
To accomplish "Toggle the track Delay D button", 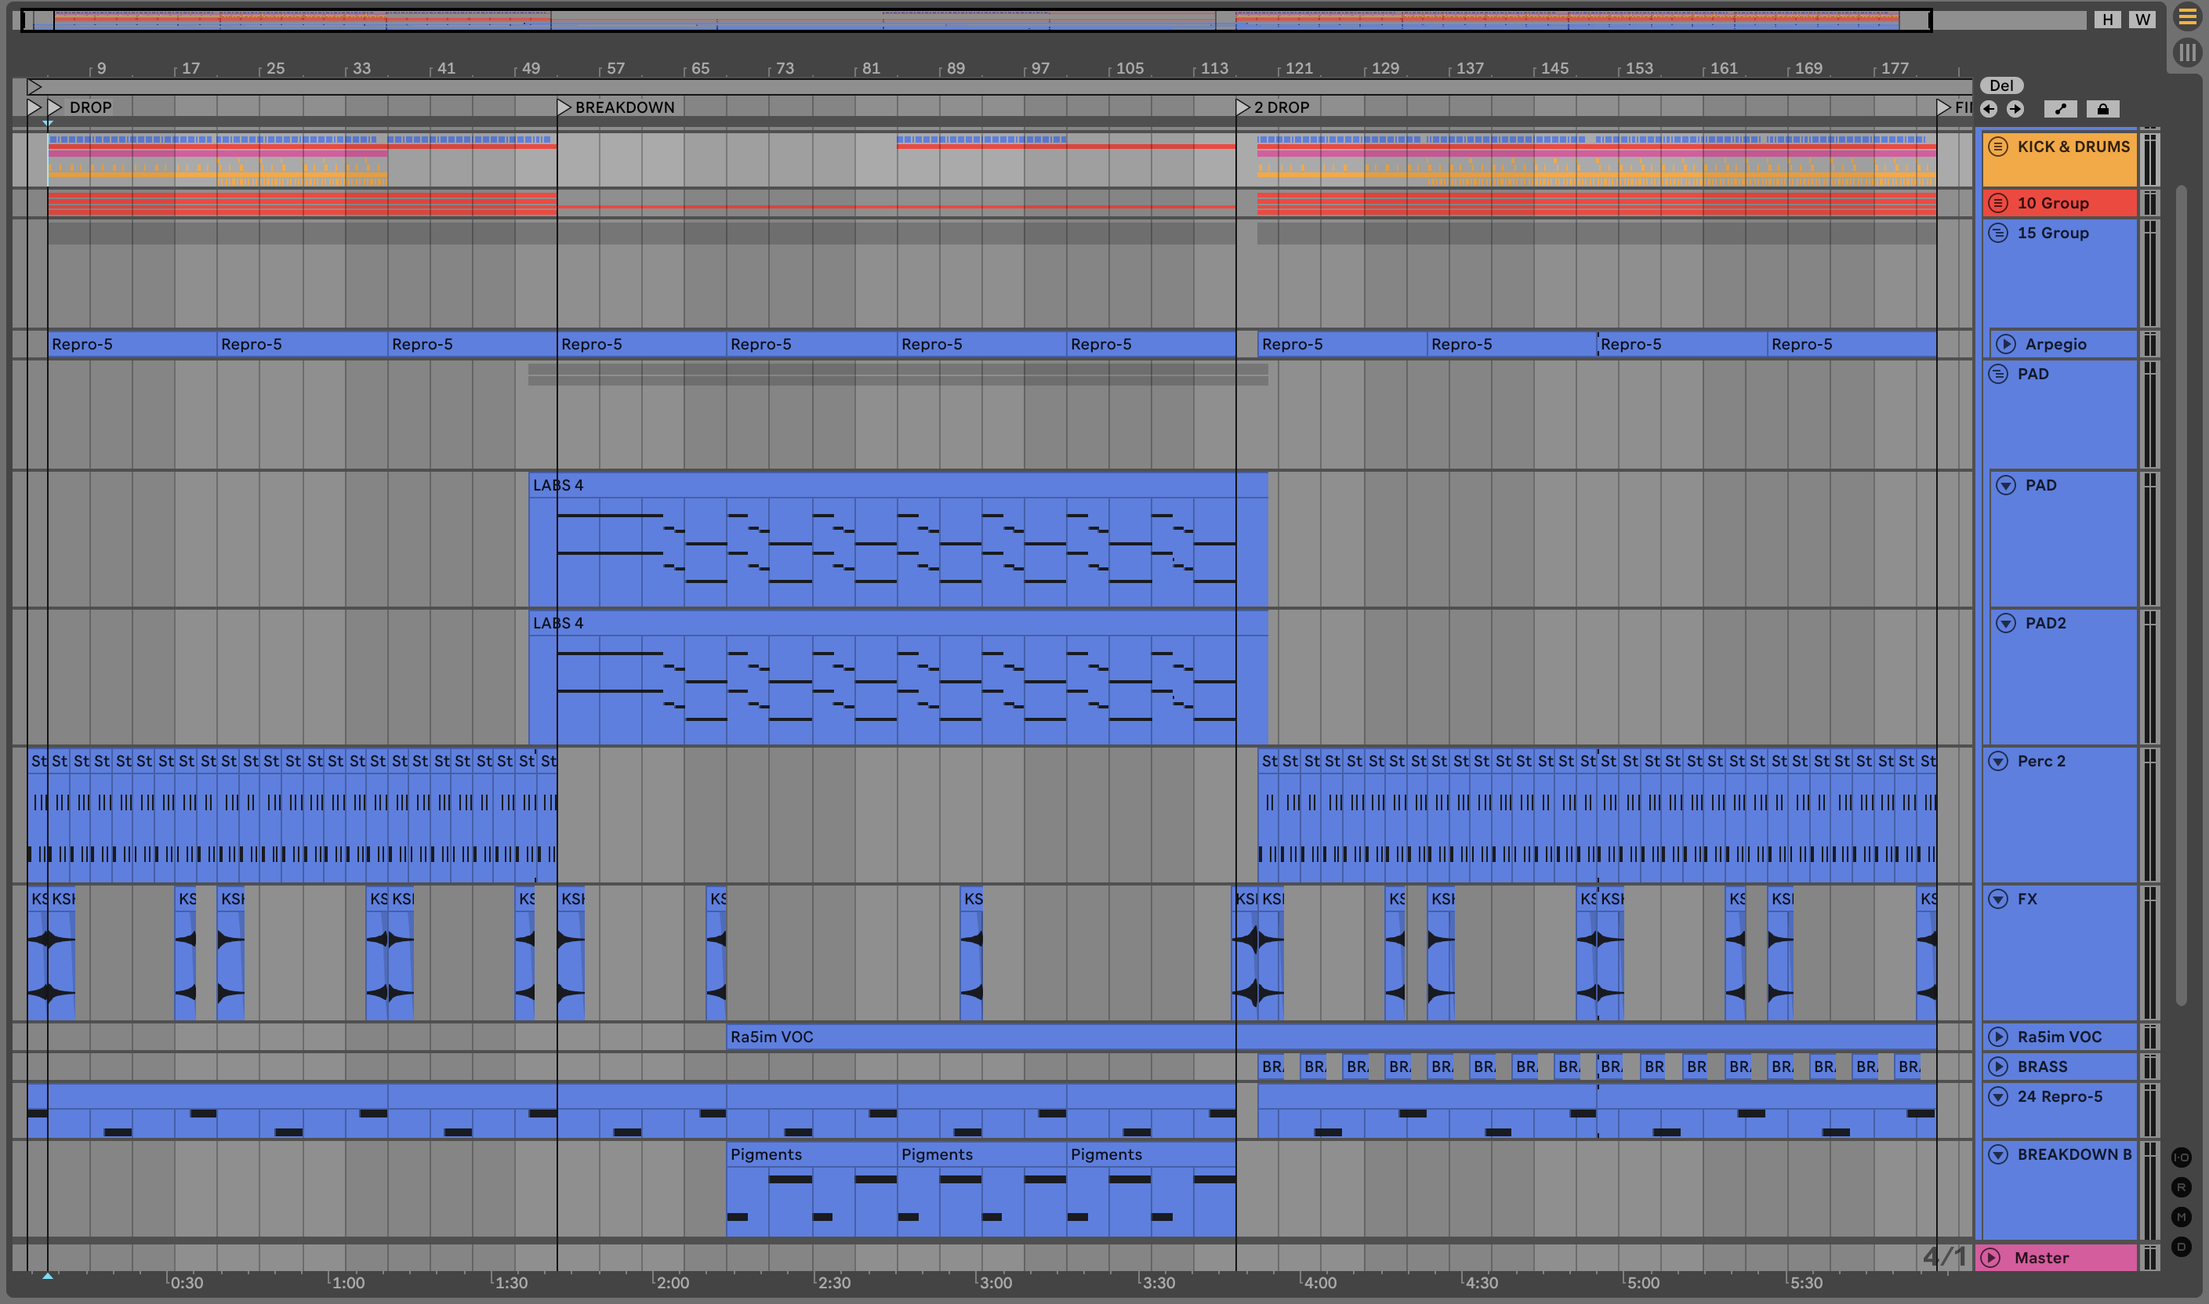I will coord(2181,1246).
